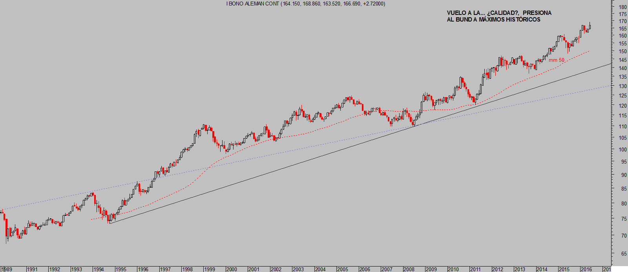The height and width of the screenshot is (272, 628).
Task: Select the 2016 year label on time axis
Action: click(x=586, y=269)
